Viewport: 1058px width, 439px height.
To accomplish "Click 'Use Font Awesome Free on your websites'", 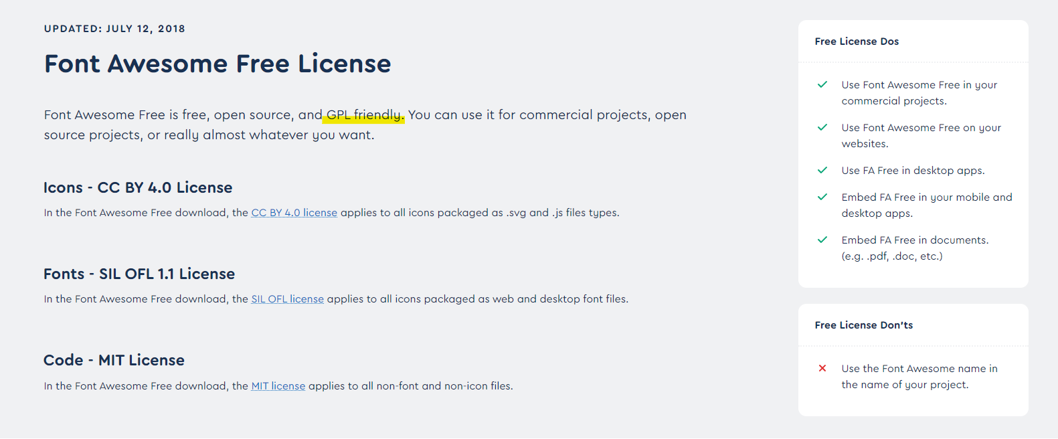I will click(921, 136).
